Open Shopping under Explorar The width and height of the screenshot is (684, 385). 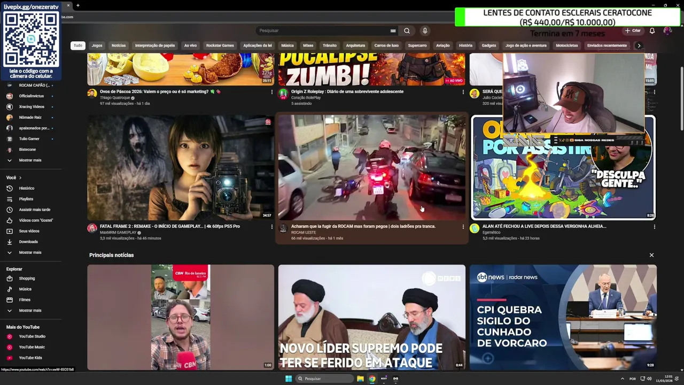(27, 278)
